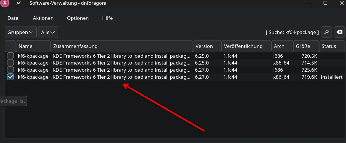The width and height of the screenshot is (346, 143).
Task: Sort by the Name column header
Action: point(33,46)
